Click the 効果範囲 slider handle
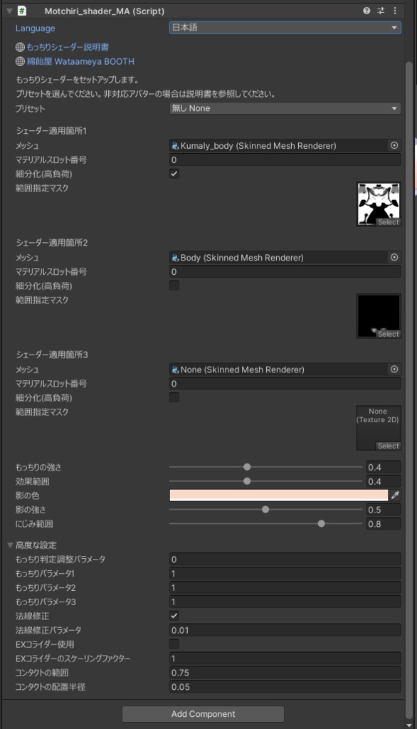Screen dimensions: 417x729 [247, 481]
